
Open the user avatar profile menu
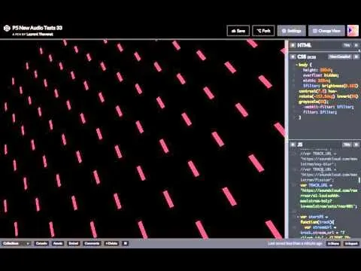pos(353,31)
